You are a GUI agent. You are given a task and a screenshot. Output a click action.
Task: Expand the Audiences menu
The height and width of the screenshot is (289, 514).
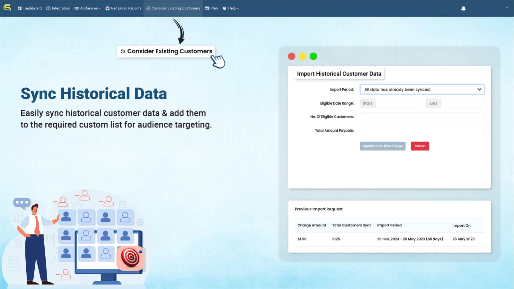coord(87,8)
